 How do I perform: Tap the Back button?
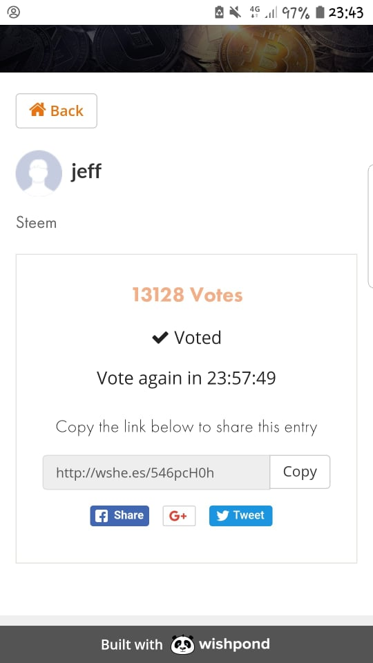pyautogui.click(x=56, y=110)
